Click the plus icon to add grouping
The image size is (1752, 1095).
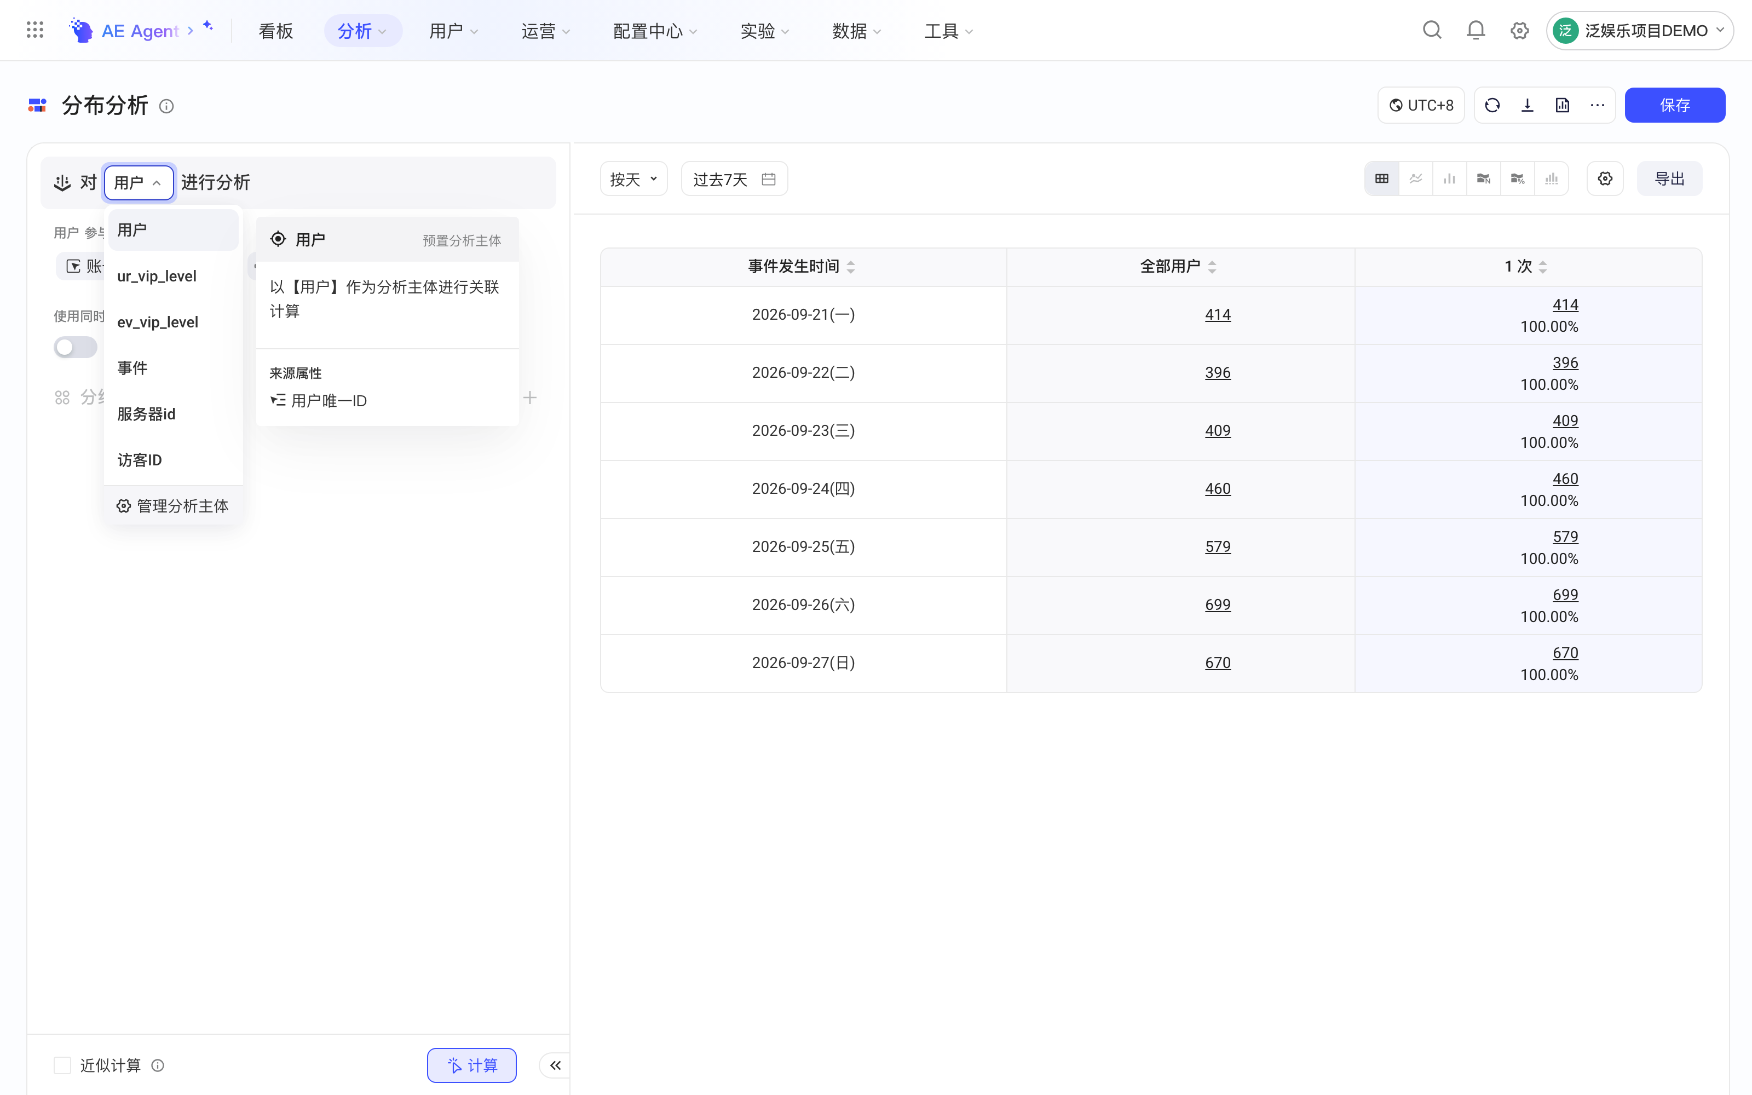click(x=530, y=397)
